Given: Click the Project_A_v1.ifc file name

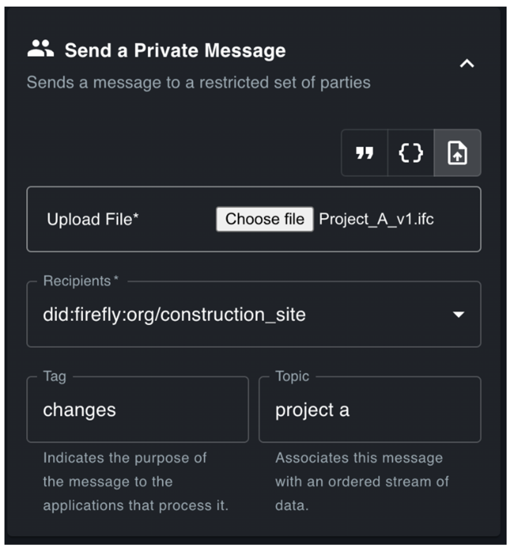Looking at the screenshot, I should pos(376,219).
